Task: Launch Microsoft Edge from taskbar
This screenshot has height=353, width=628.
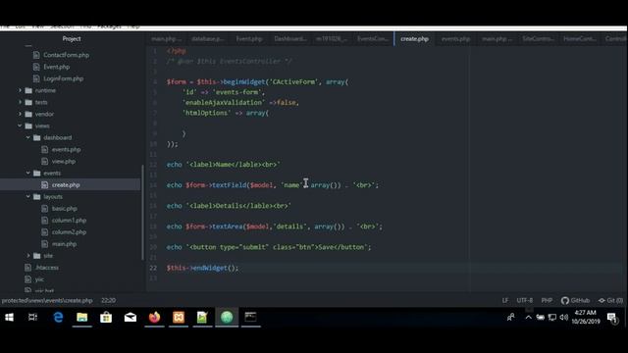Action: pyautogui.click(x=58, y=318)
